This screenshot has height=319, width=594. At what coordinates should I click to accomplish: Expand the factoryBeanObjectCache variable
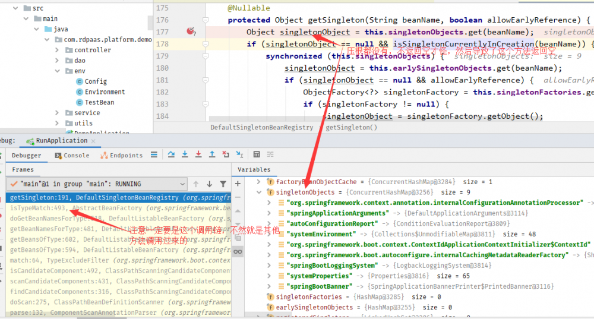(259, 182)
